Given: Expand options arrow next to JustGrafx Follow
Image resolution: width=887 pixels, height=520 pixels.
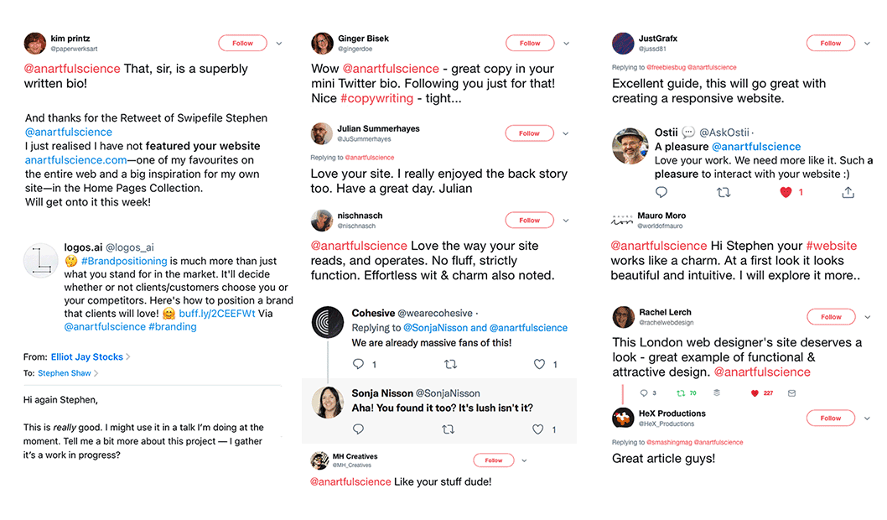Looking at the screenshot, I should [867, 44].
